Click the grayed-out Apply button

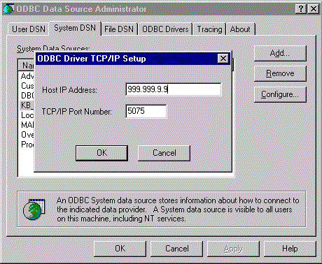[233, 249]
